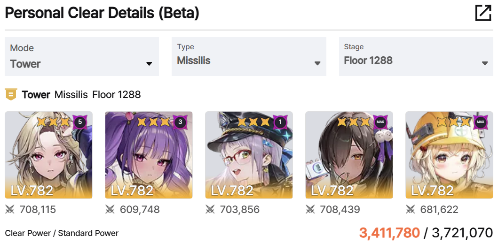Select the police cap glasses character portrait
498x243 pixels.
click(249, 155)
